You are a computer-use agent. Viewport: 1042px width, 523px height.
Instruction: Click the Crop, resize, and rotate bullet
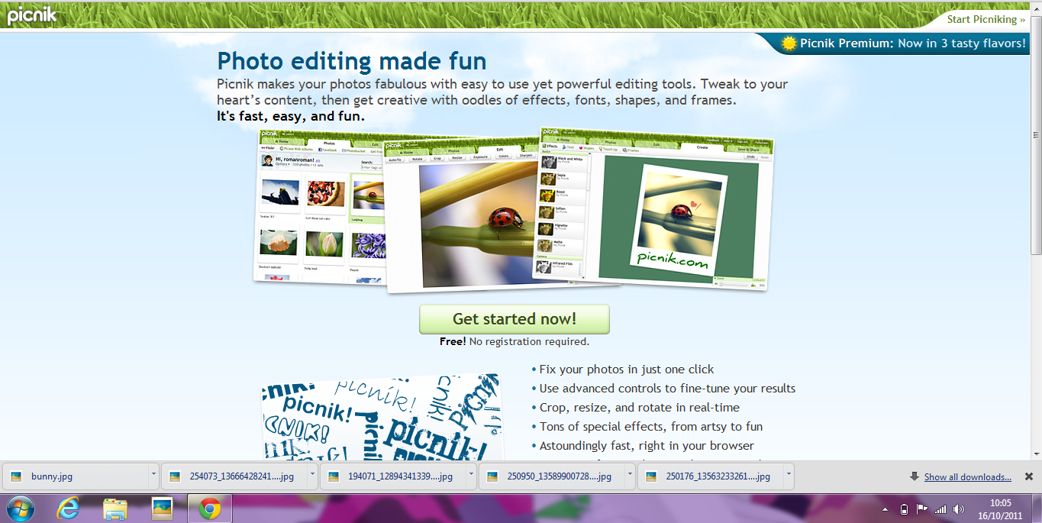pyautogui.click(x=640, y=408)
